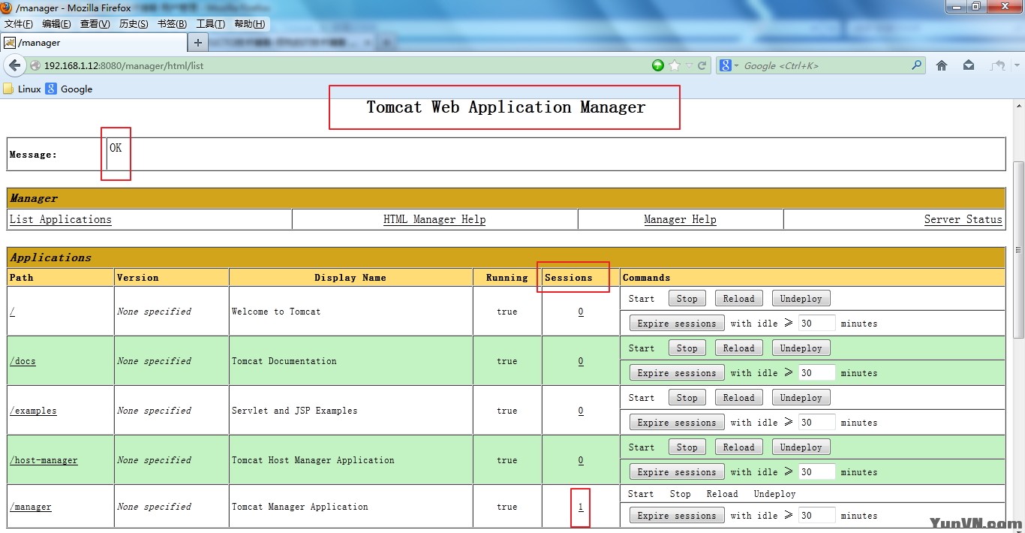1025x533 pixels.
Task: Expire sessions for Welcome to Tomcat
Action: click(677, 324)
